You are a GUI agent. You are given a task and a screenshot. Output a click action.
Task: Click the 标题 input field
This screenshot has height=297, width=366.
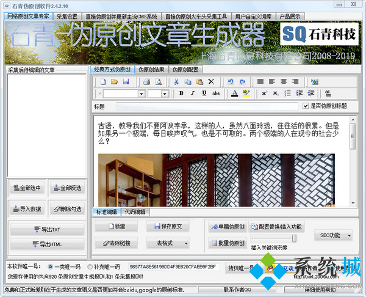(x=207, y=106)
